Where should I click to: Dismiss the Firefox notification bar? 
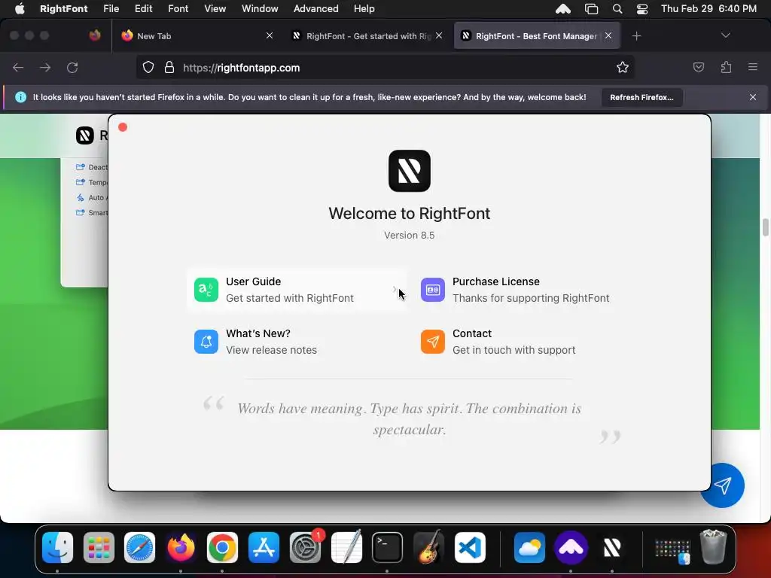(753, 97)
